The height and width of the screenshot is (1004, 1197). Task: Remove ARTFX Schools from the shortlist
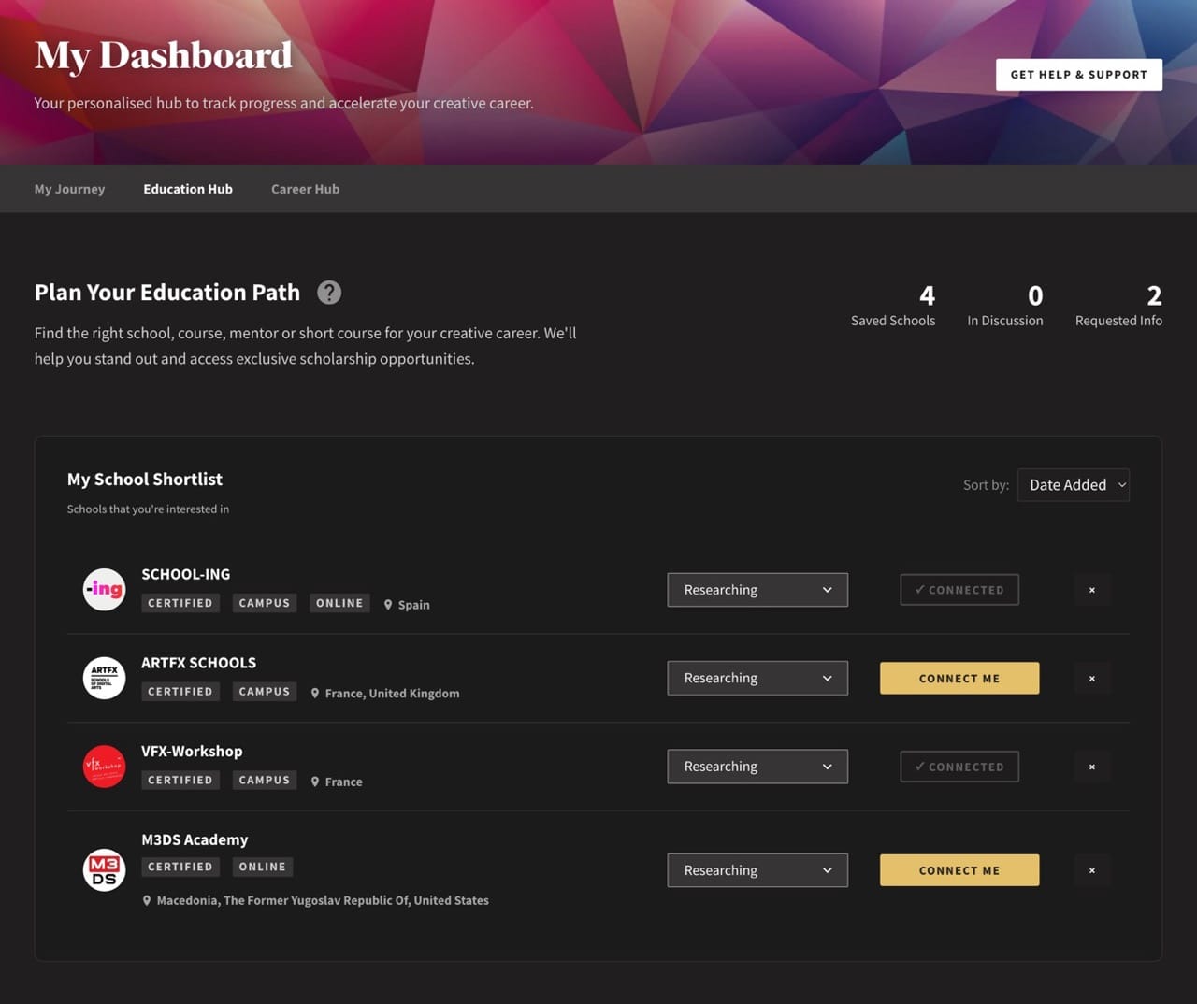[x=1091, y=679]
